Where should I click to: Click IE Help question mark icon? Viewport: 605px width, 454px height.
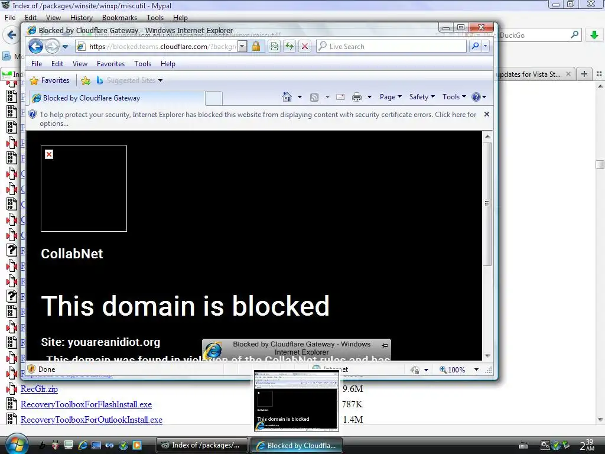click(x=476, y=97)
